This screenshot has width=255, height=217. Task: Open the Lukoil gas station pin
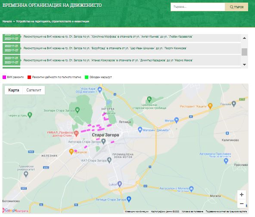click(x=120, y=184)
